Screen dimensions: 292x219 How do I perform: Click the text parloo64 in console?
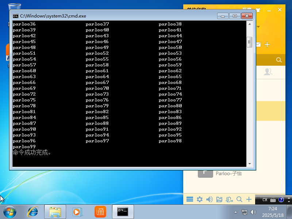click(97, 77)
